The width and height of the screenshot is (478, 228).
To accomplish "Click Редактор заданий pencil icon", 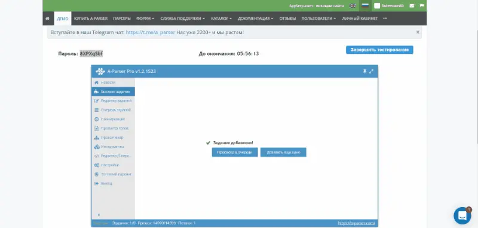I will (x=96, y=101).
